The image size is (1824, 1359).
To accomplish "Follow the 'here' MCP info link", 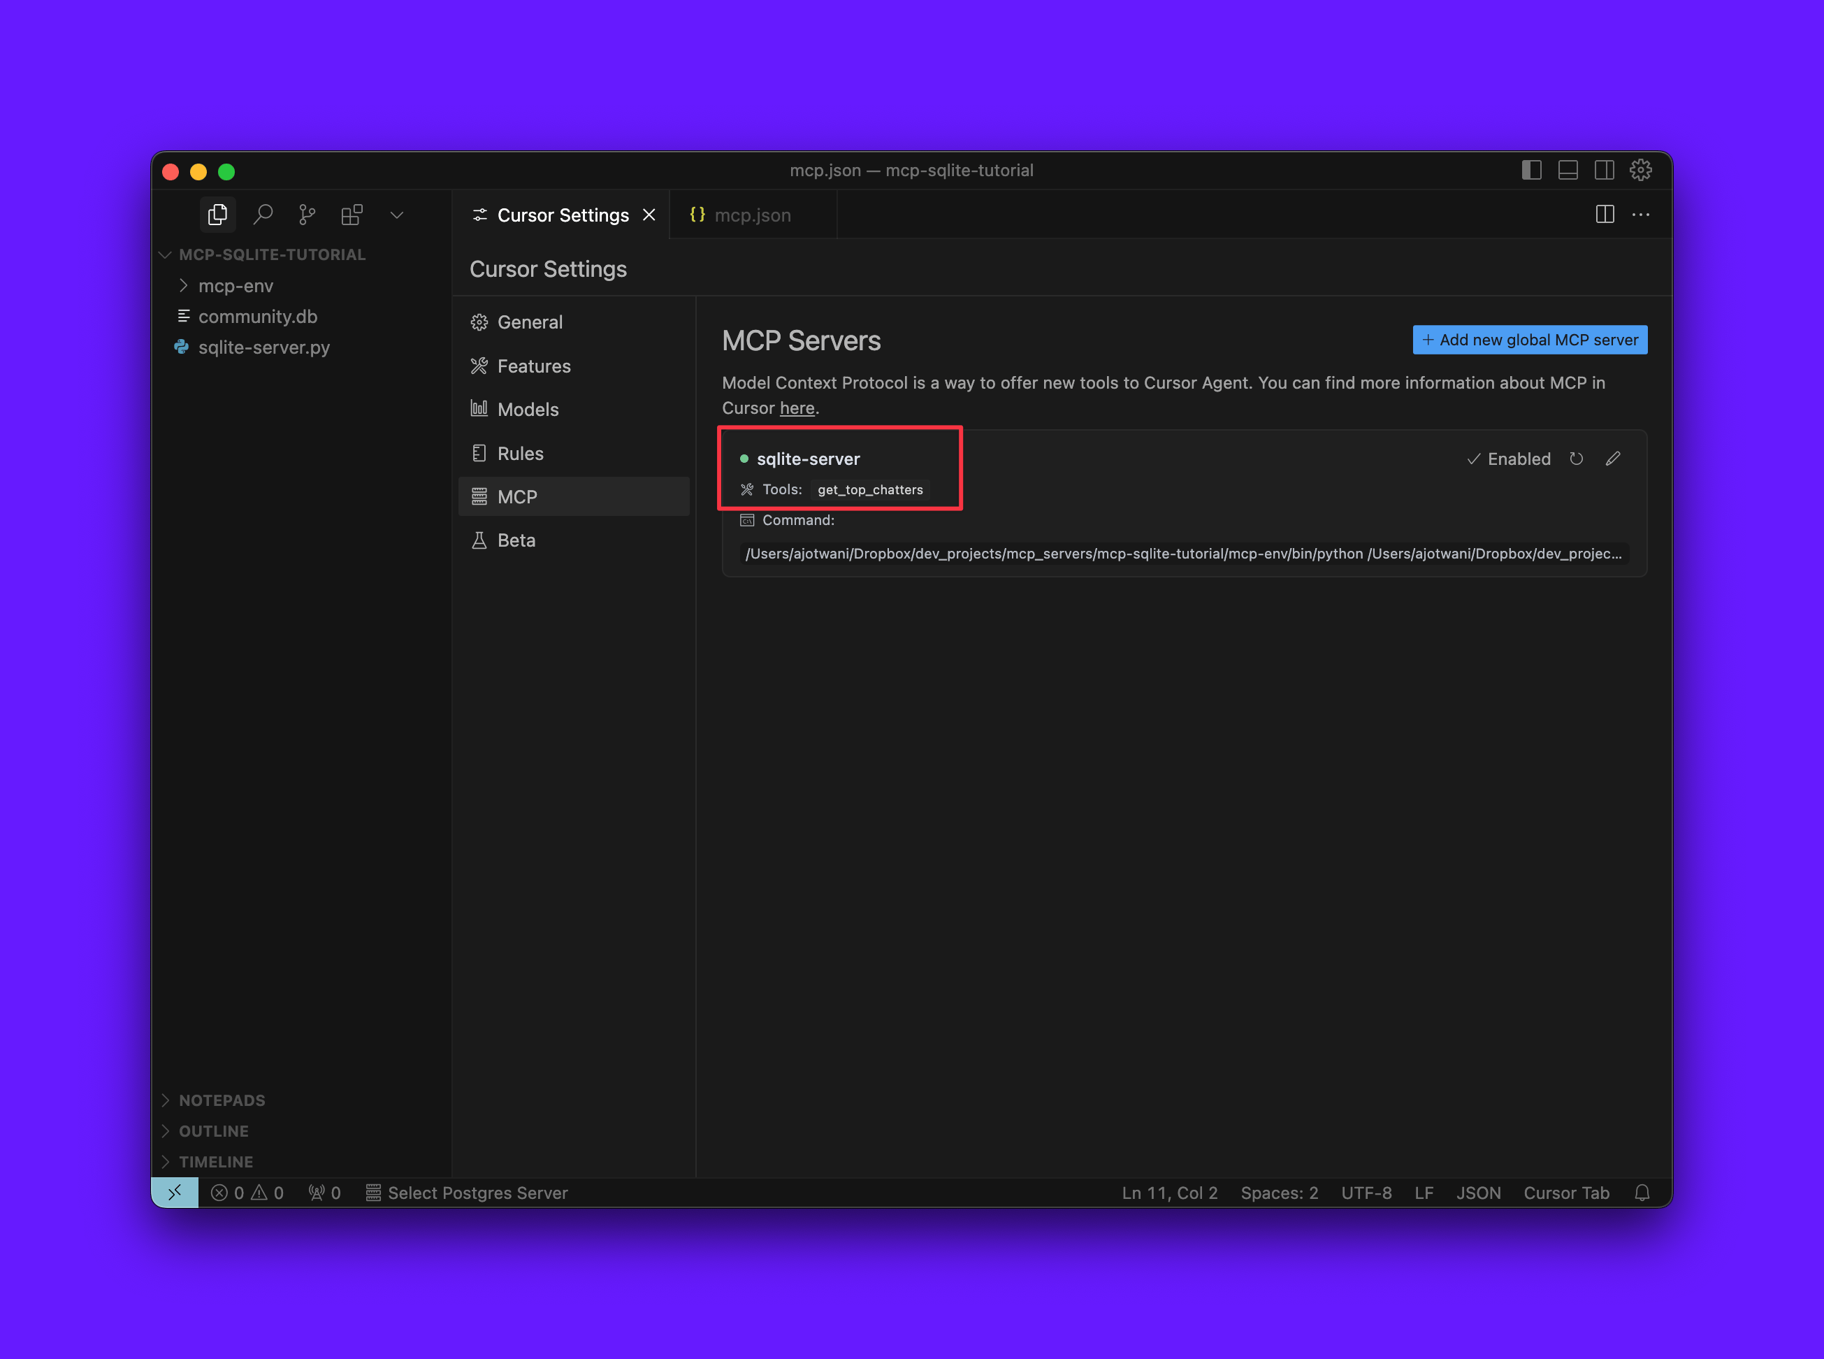I will (x=797, y=408).
